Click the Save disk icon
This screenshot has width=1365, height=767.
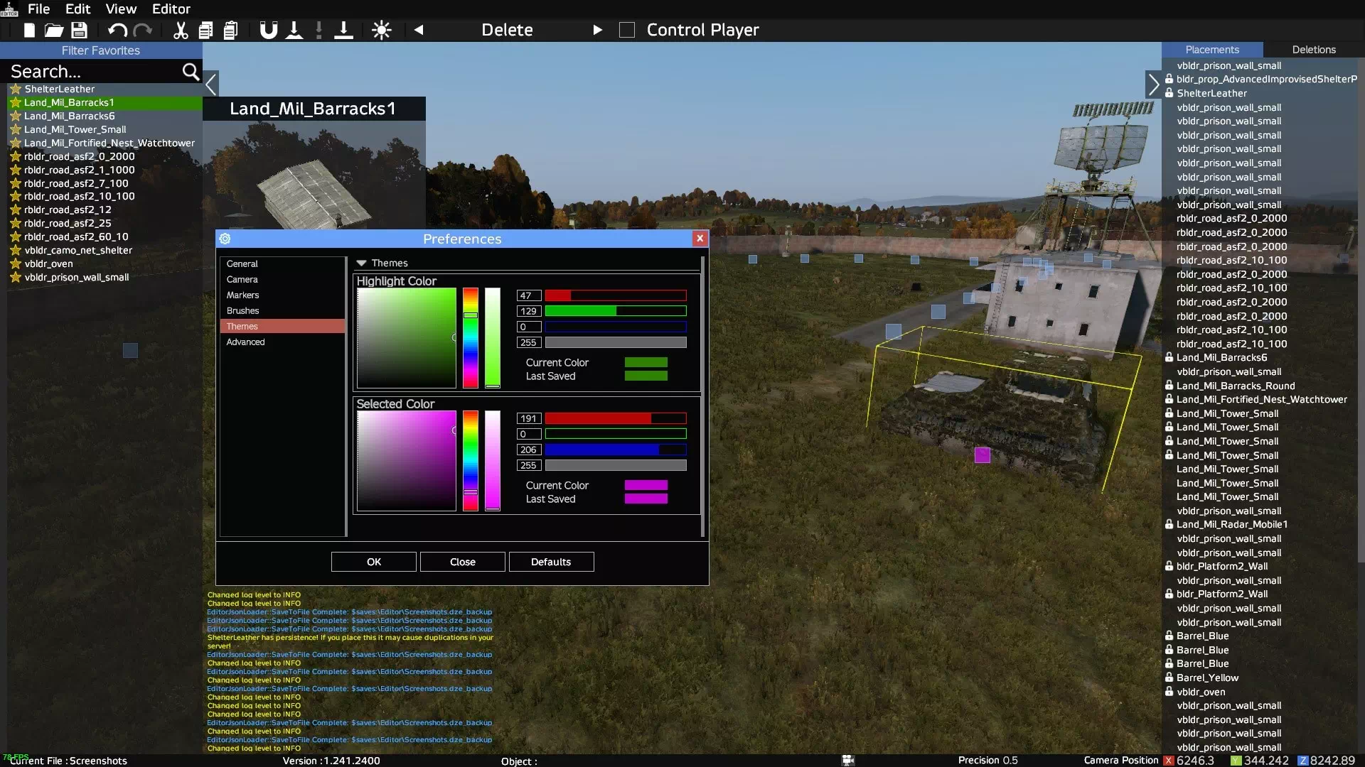point(79,30)
